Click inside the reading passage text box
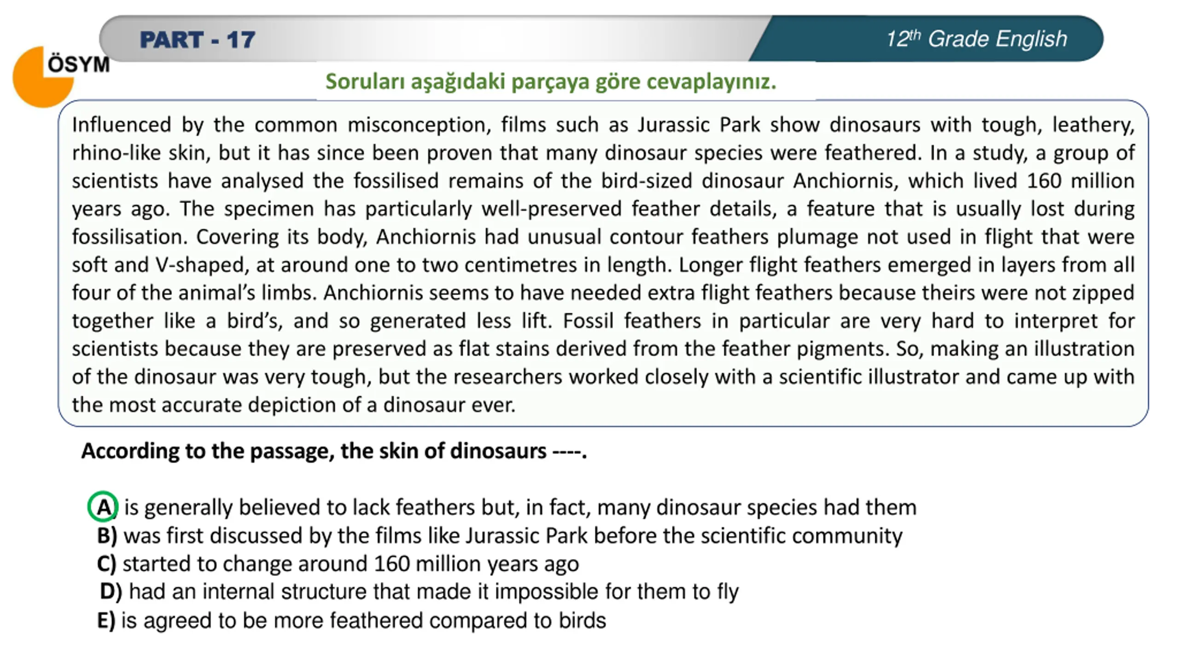This screenshot has width=1179, height=663. [603, 263]
